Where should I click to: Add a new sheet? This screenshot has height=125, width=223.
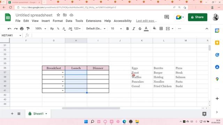12,114
